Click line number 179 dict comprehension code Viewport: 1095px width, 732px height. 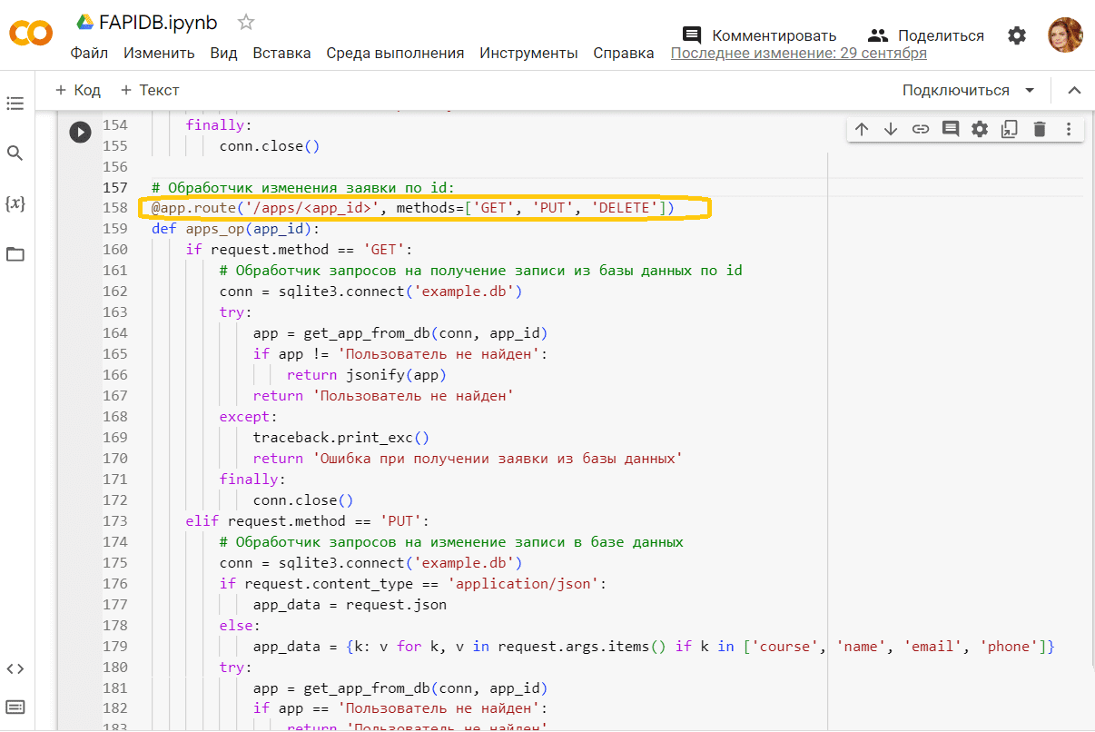(x=654, y=647)
